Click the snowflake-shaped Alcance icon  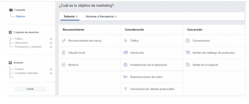coord(64,65)
